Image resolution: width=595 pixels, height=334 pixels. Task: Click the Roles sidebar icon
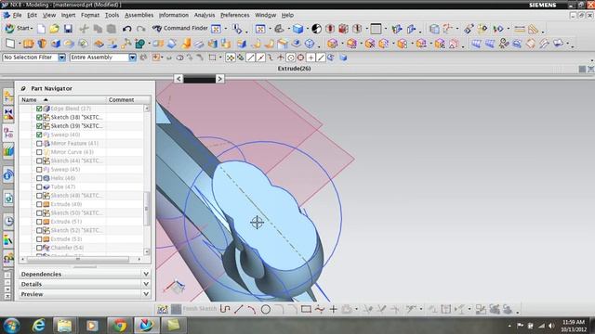tap(8, 259)
